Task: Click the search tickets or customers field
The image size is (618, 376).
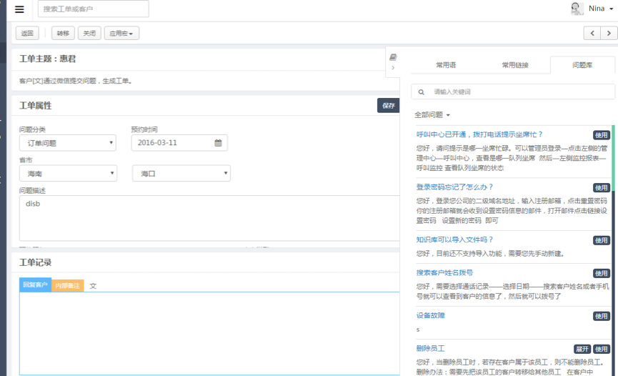Action: click(x=94, y=9)
